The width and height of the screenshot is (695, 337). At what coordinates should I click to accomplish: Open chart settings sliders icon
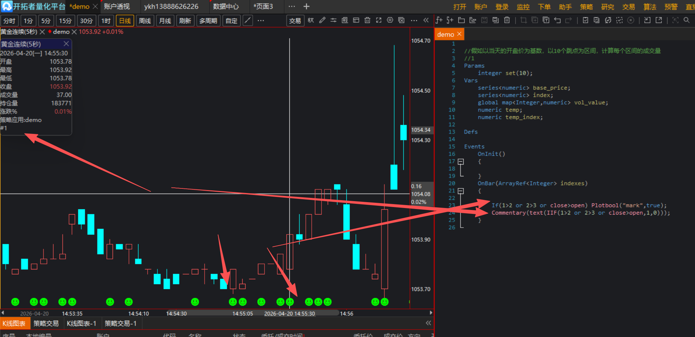pos(333,20)
